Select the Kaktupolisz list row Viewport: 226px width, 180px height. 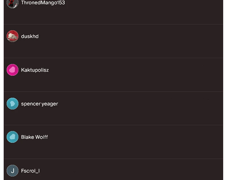113,75
